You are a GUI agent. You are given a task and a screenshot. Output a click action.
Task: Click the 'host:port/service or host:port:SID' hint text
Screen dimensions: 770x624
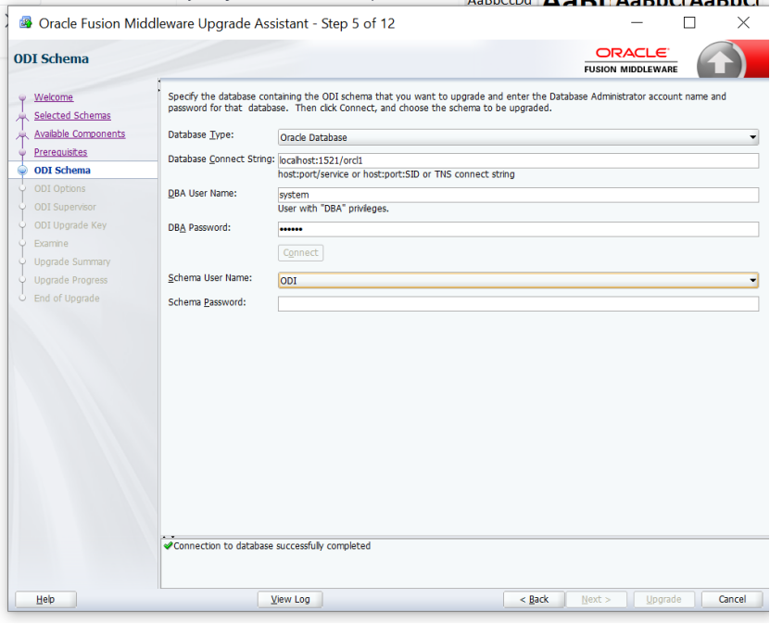[x=397, y=174]
